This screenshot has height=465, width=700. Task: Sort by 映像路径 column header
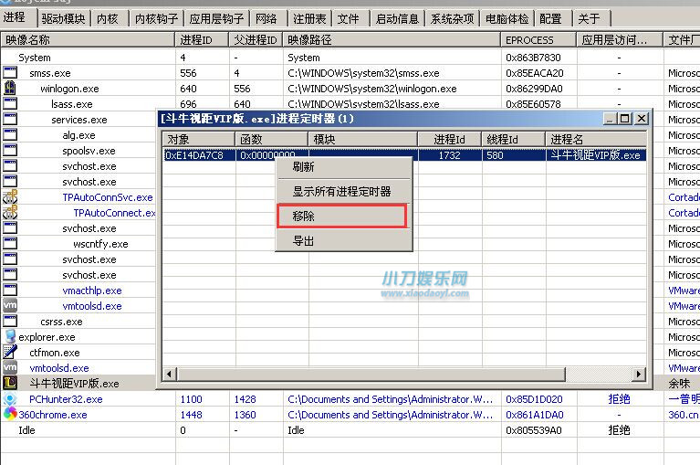[x=392, y=40]
